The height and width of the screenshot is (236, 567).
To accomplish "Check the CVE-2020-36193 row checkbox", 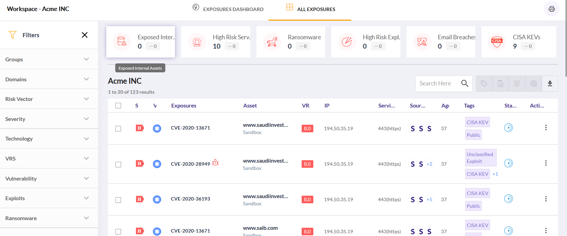I will 118,200.
